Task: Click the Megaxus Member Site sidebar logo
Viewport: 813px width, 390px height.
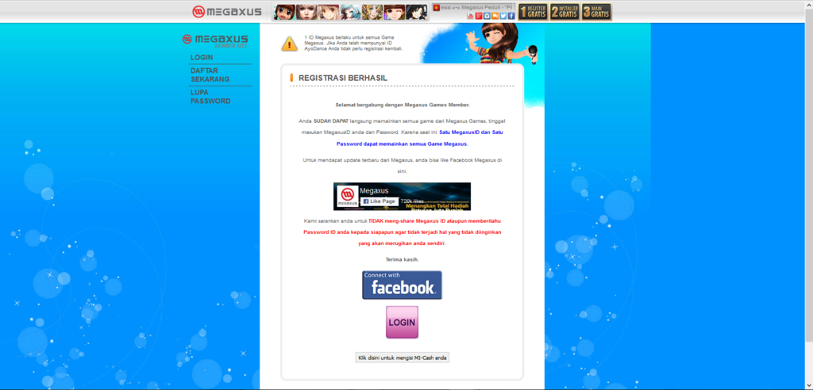Action: [215, 41]
